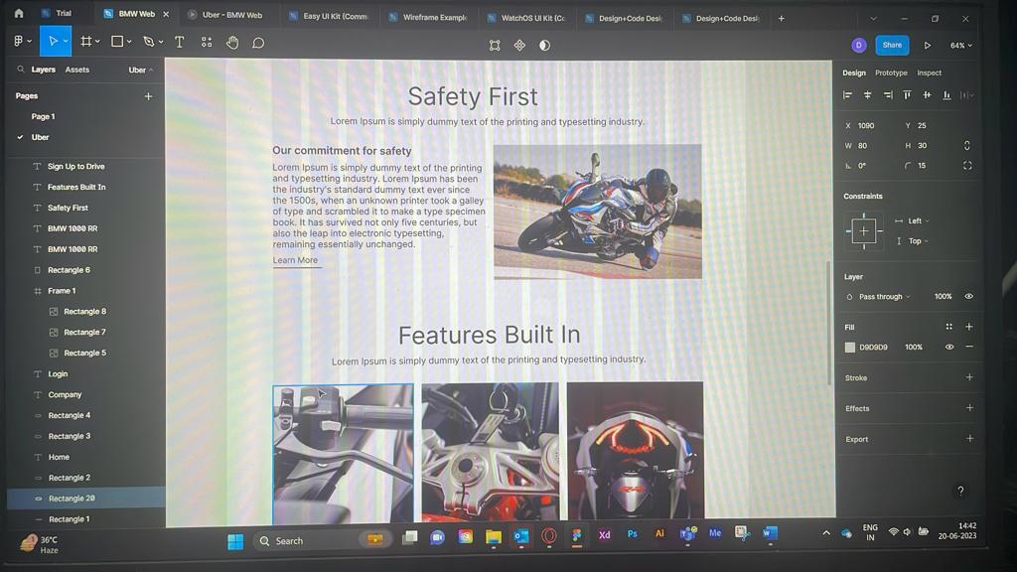Viewport: 1017px width, 572px height.
Task: Open the vertical constraint Top dropdown
Action: coord(919,241)
